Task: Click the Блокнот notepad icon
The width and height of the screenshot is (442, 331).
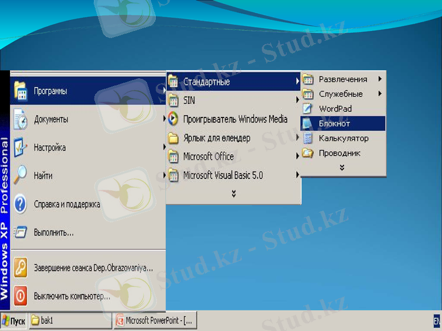Action: [x=308, y=124]
